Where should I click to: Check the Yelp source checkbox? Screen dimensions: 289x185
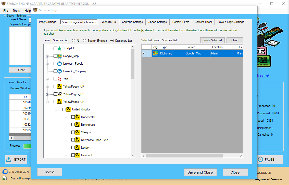(x=55, y=79)
